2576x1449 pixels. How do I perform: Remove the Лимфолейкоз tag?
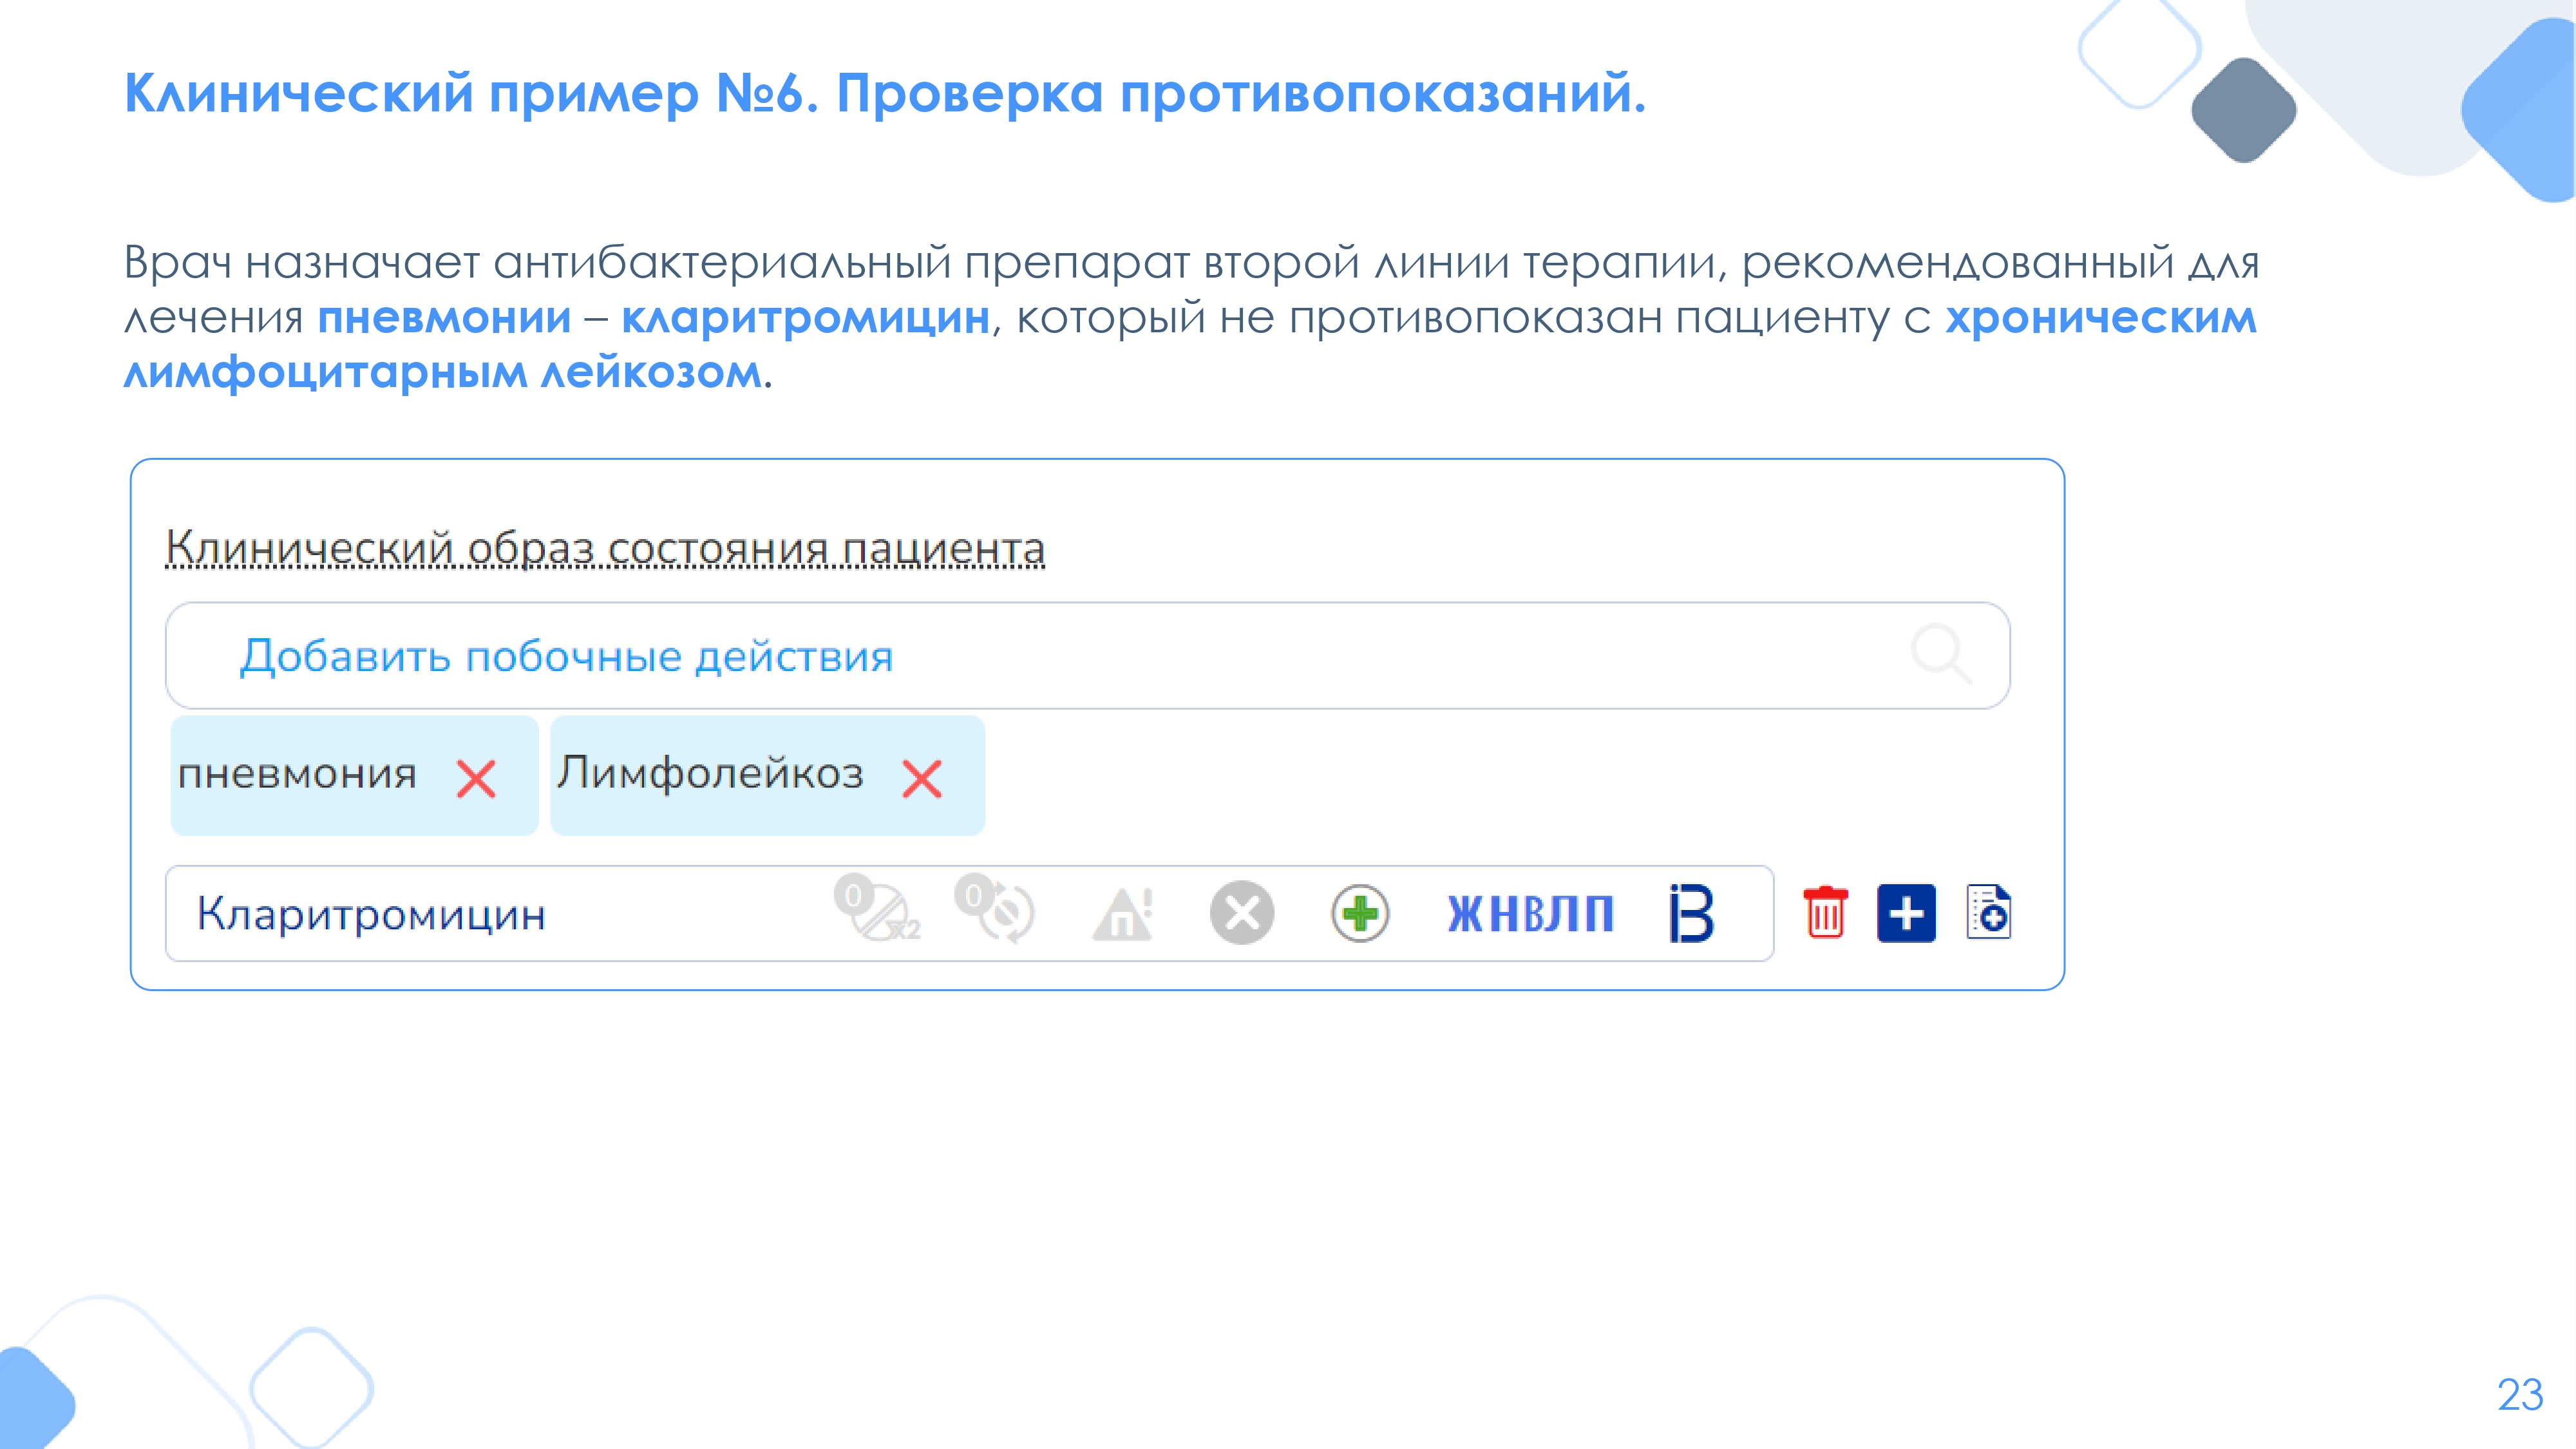pyautogui.click(x=921, y=778)
